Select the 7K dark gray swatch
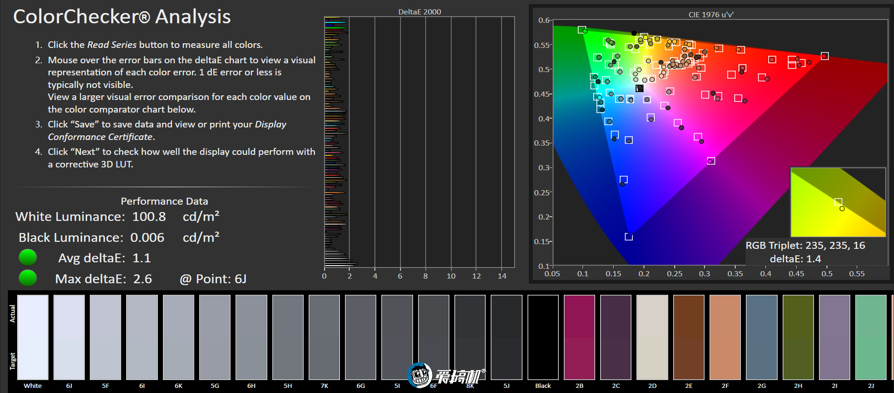894x393 pixels. (324, 337)
